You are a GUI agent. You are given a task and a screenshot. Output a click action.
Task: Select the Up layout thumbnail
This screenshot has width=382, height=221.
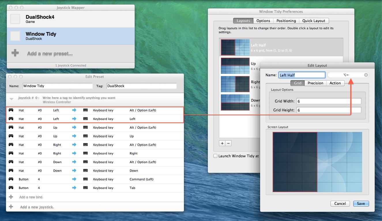pyautogui.click(x=235, y=65)
